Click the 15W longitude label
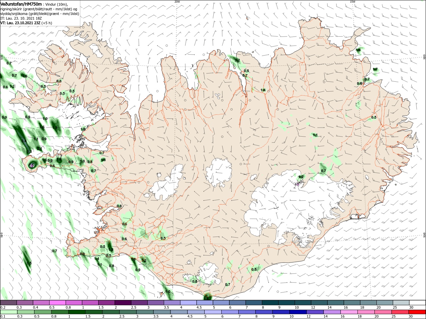The height and width of the screenshot is (319, 426). point(352,2)
